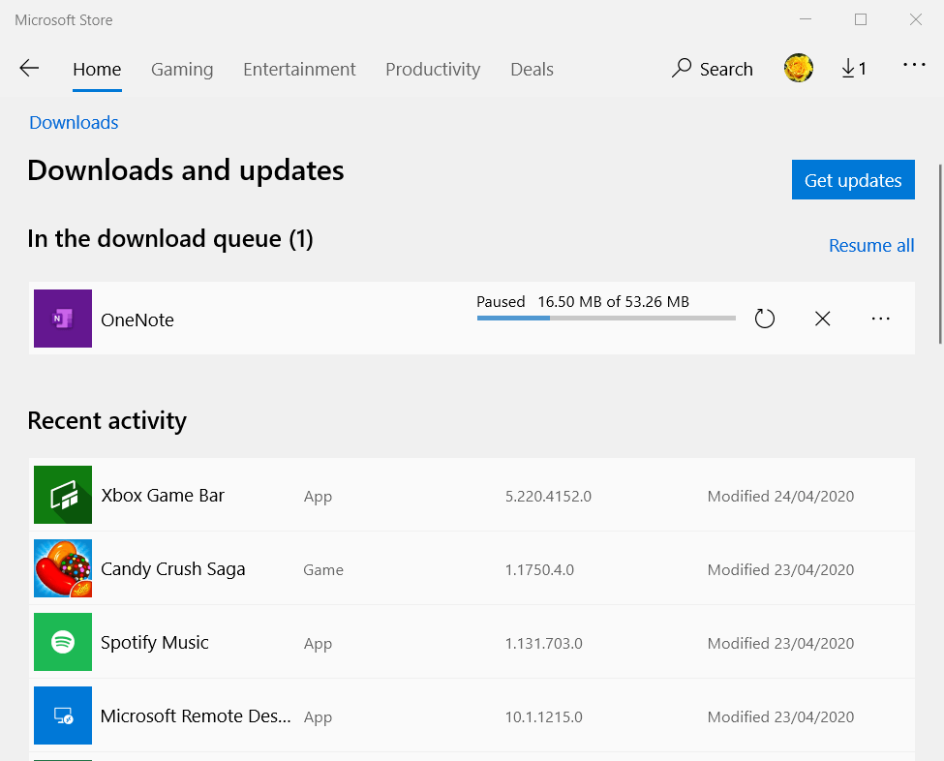The width and height of the screenshot is (944, 761).
Task: Cancel the OneNote download
Action: (x=823, y=319)
